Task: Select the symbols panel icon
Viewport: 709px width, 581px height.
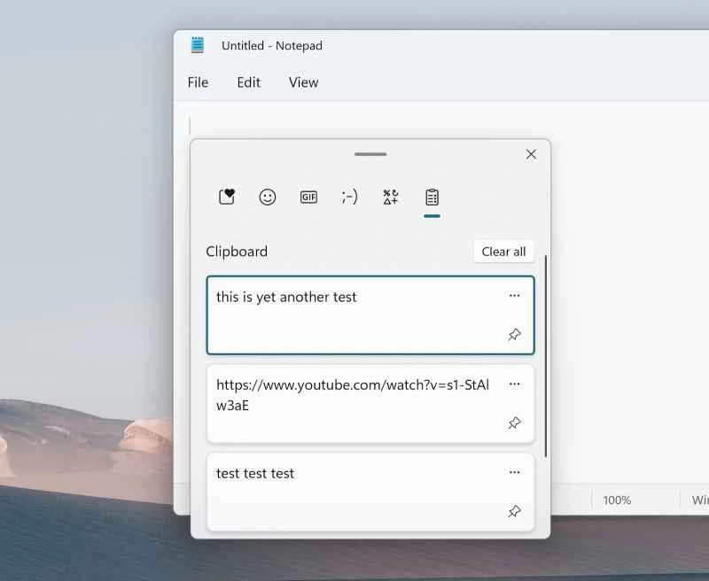Action: point(390,197)
